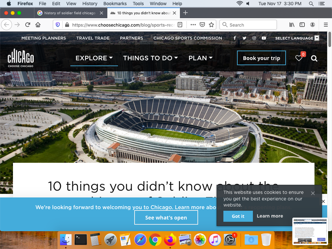Open the favorites heart icon
This screenshot has width=332, height=249.
pos(299,58)
